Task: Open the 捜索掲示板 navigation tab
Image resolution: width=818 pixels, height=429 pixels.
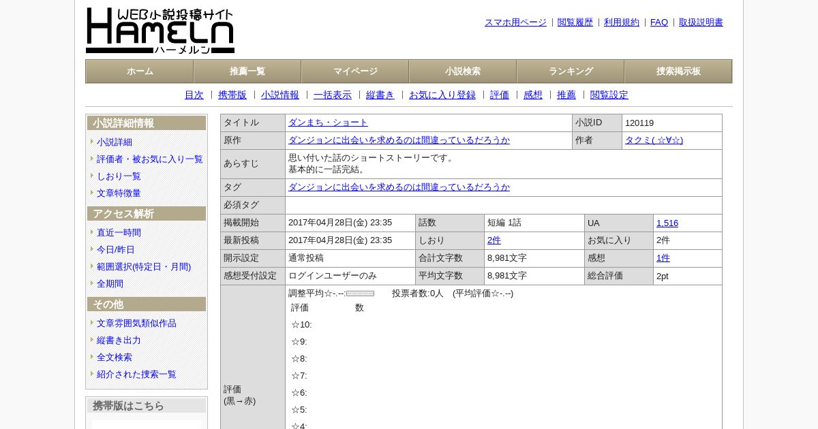Action: tap(678, 71)
